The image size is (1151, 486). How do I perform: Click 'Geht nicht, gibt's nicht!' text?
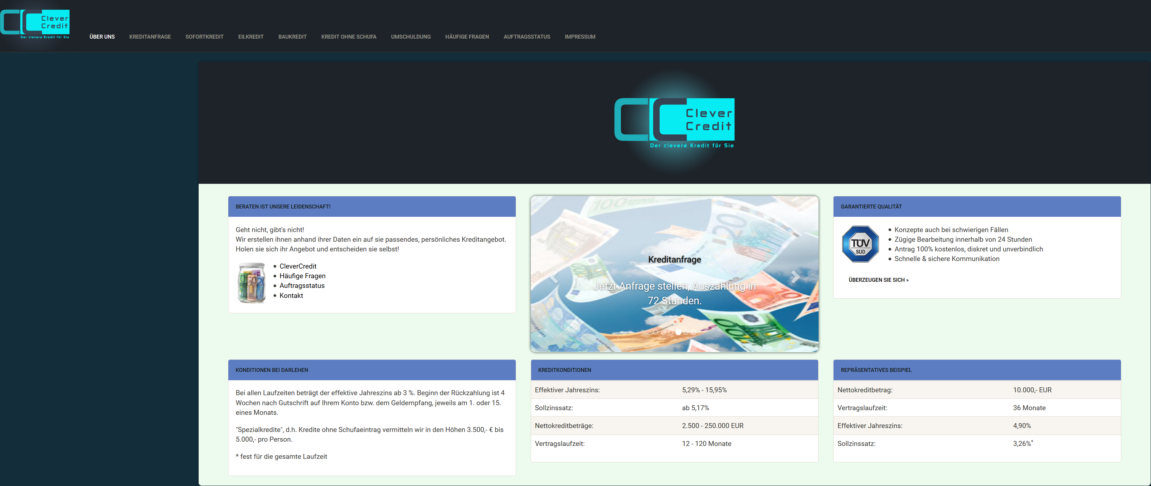point(269,229)
